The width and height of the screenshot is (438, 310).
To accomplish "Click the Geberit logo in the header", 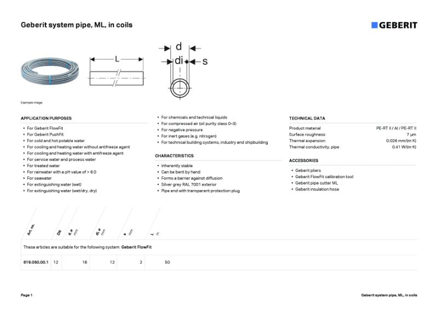I will coord(394,25).
